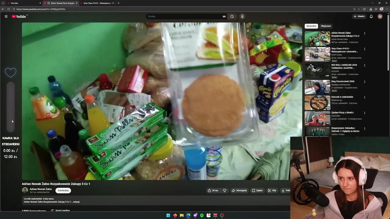Focus the Szukaj search field

[x=186, y=16]
